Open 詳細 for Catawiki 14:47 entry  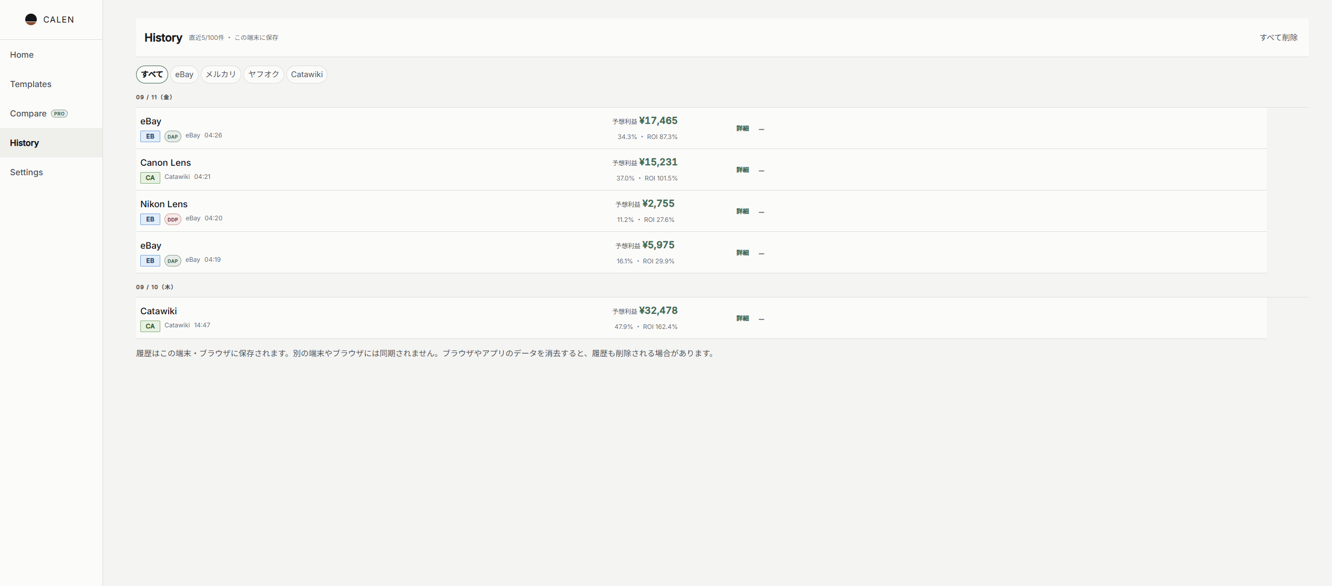tap(742, 318)
